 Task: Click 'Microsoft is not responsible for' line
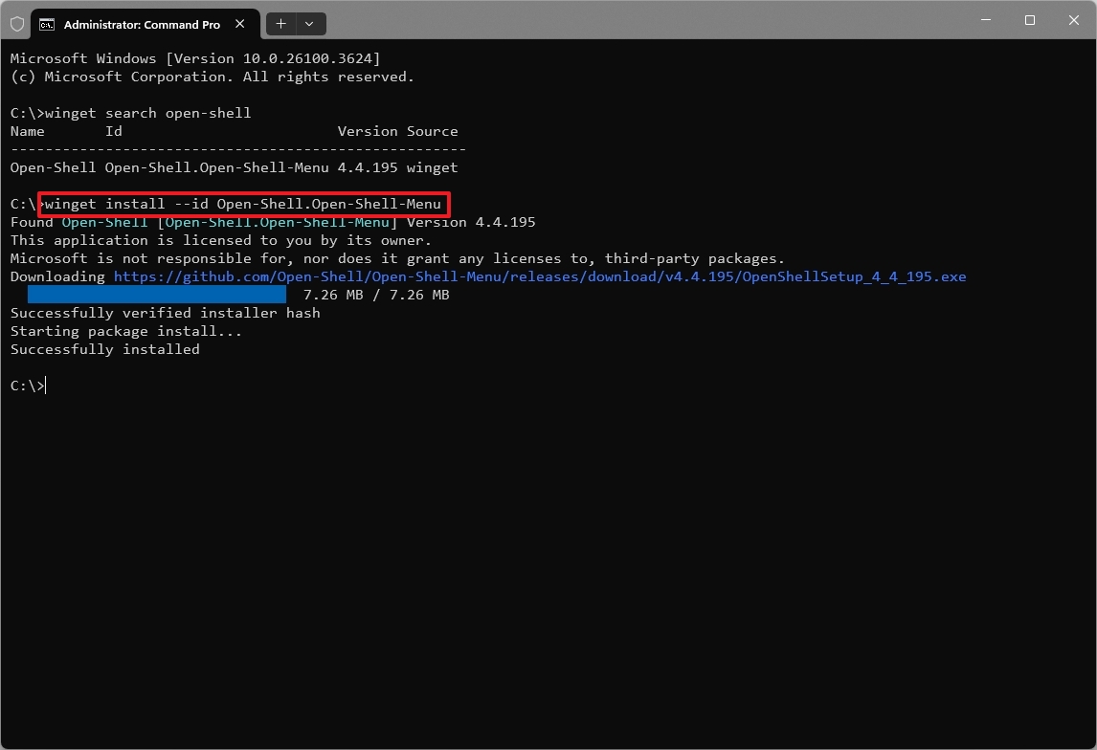(397, 258)
